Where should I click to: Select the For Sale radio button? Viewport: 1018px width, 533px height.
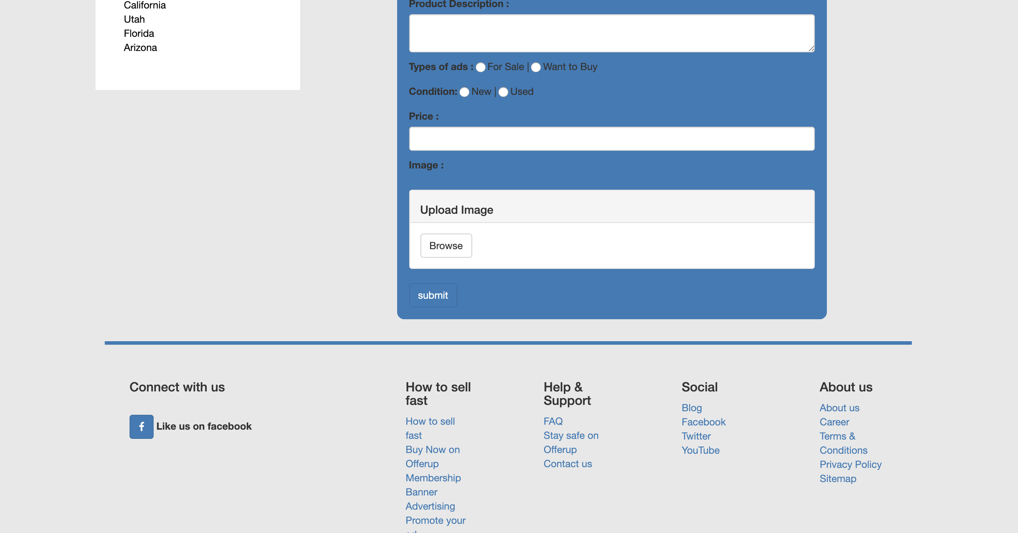point(480,68)
